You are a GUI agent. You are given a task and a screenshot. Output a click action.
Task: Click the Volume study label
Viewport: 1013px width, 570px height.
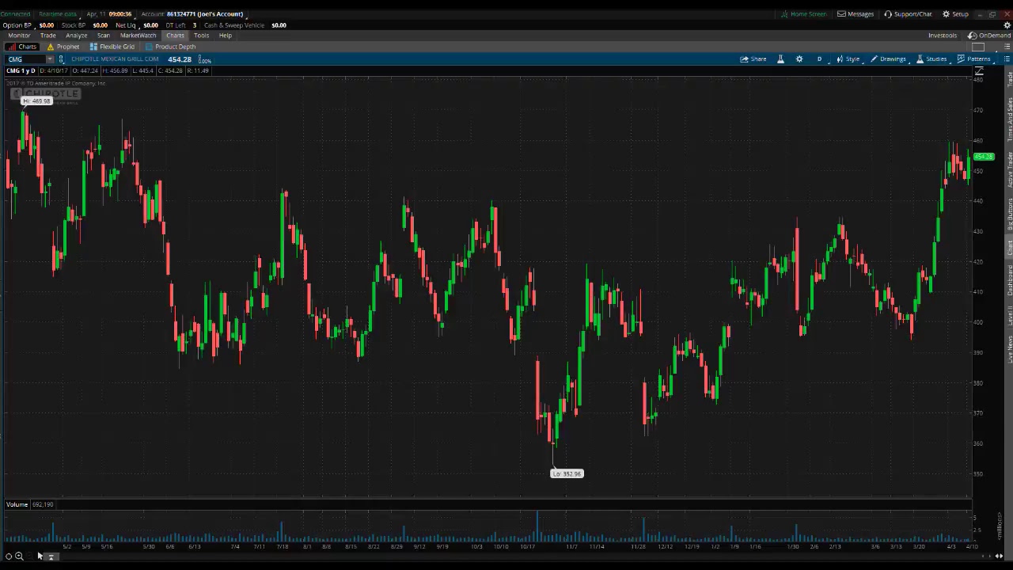[x=17, y=504]
